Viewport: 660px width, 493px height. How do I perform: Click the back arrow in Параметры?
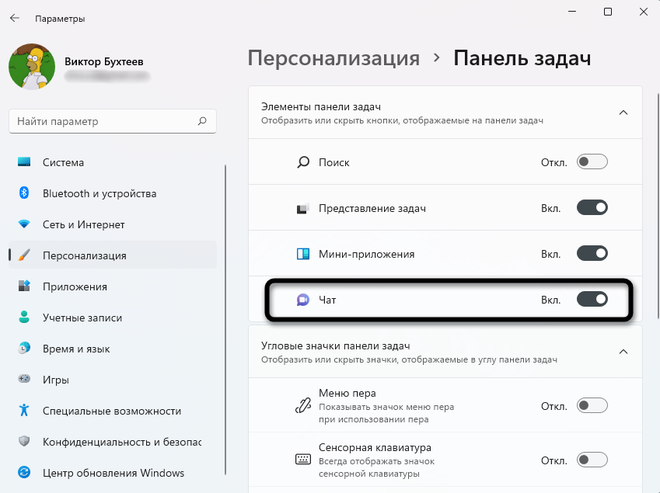click(x=15, y=18)
